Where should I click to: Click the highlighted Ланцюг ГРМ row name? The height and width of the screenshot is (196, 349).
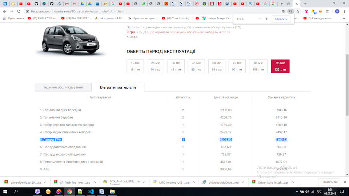pyautogui.click(x=51, y=139)
